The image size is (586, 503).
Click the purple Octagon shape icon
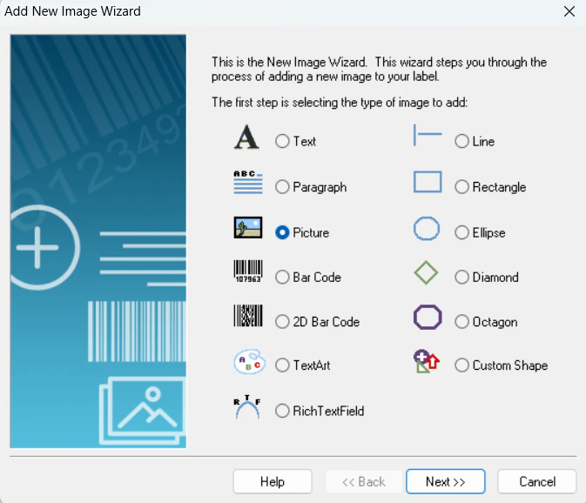coord(428,317)
